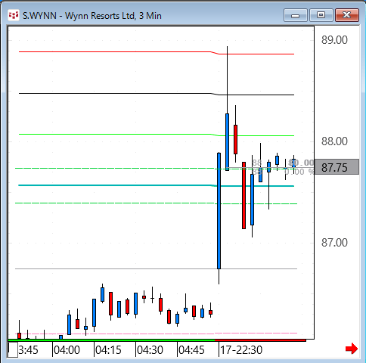Click the red session bar at bottom
Image resolution: width=366 pixels, height=363 pixels.
click(260, 340)
